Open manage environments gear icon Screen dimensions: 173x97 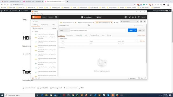pos(145,22)
